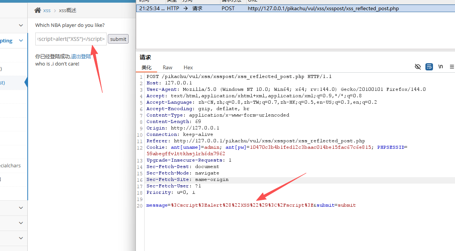Click the Content-Type header line
The width and height of the screenshot is (455, 251).
pyautogui.click(x=218, y=115)
